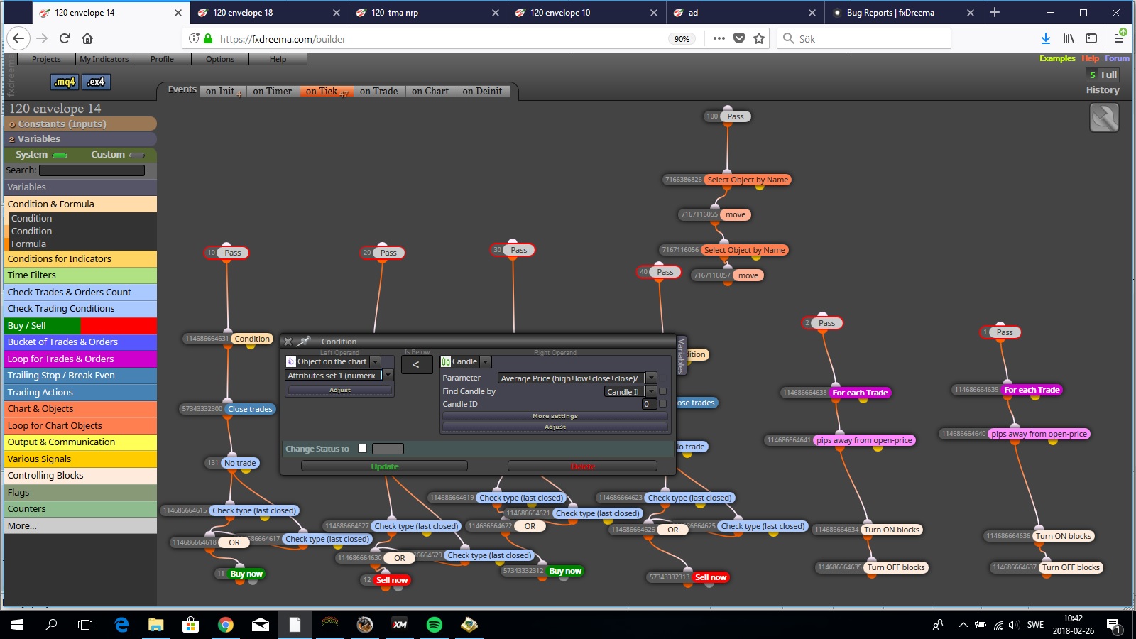Open the Average Price parameter dropdown arrow
This screenshot has width=1136, height=639.
tap(651, 378)
